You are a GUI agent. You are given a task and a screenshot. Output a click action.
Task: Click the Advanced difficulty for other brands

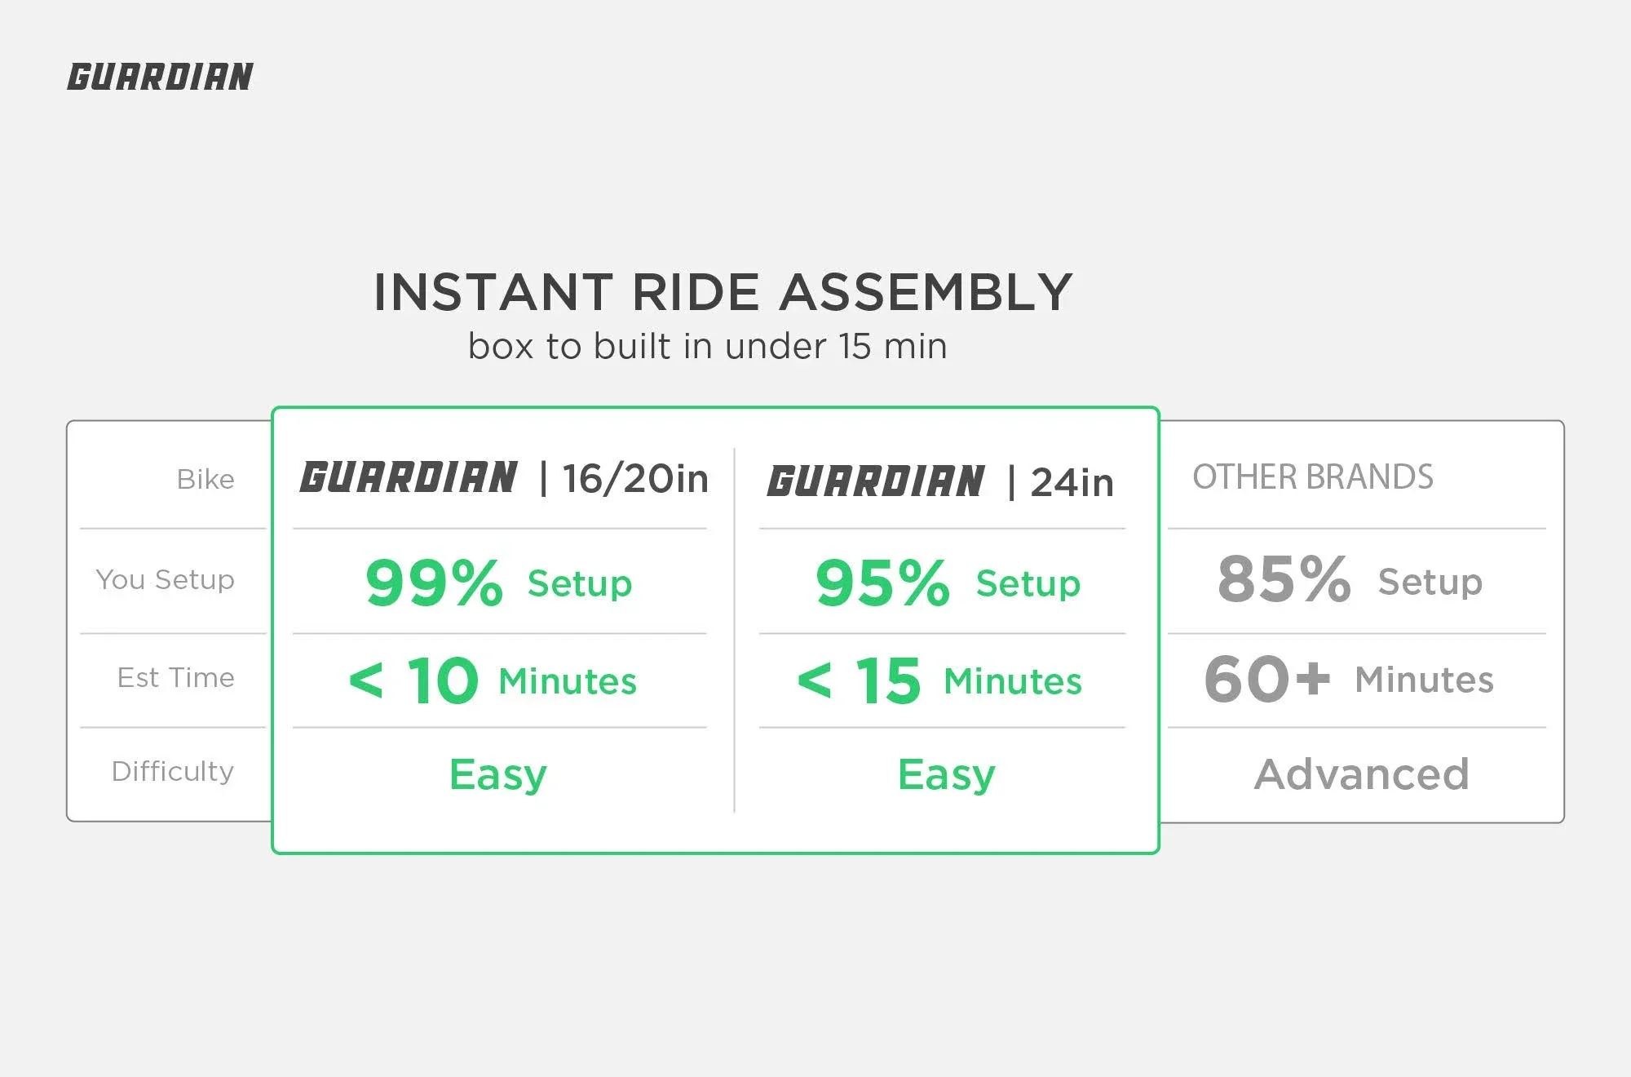1362,773
